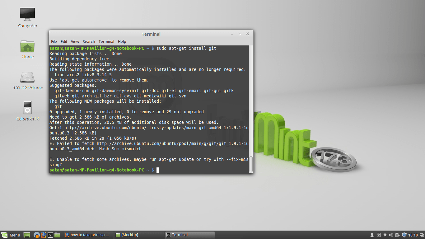425x239 pixels.
Task: Open the Mint Menu button
Action: (x=11, y=235)
